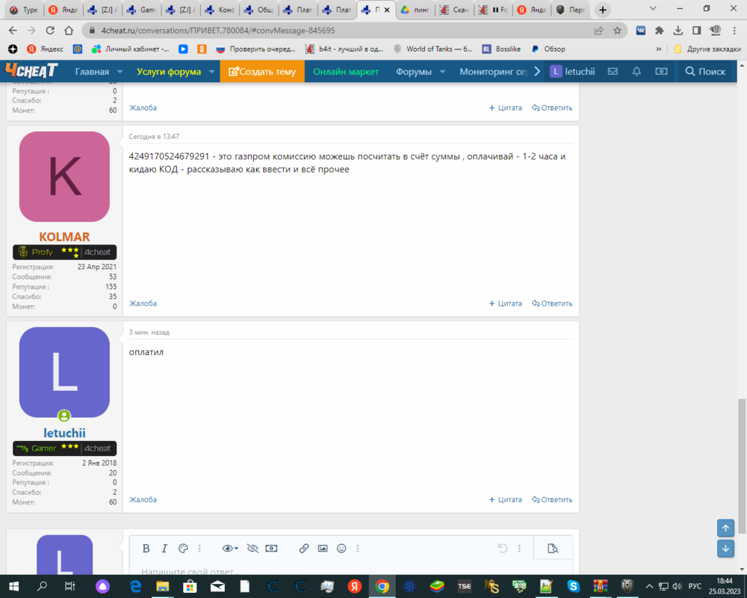Toggle italic formatting in reply editor
The width and height of the screenshot is (747, 598).
tap(164, 549)
